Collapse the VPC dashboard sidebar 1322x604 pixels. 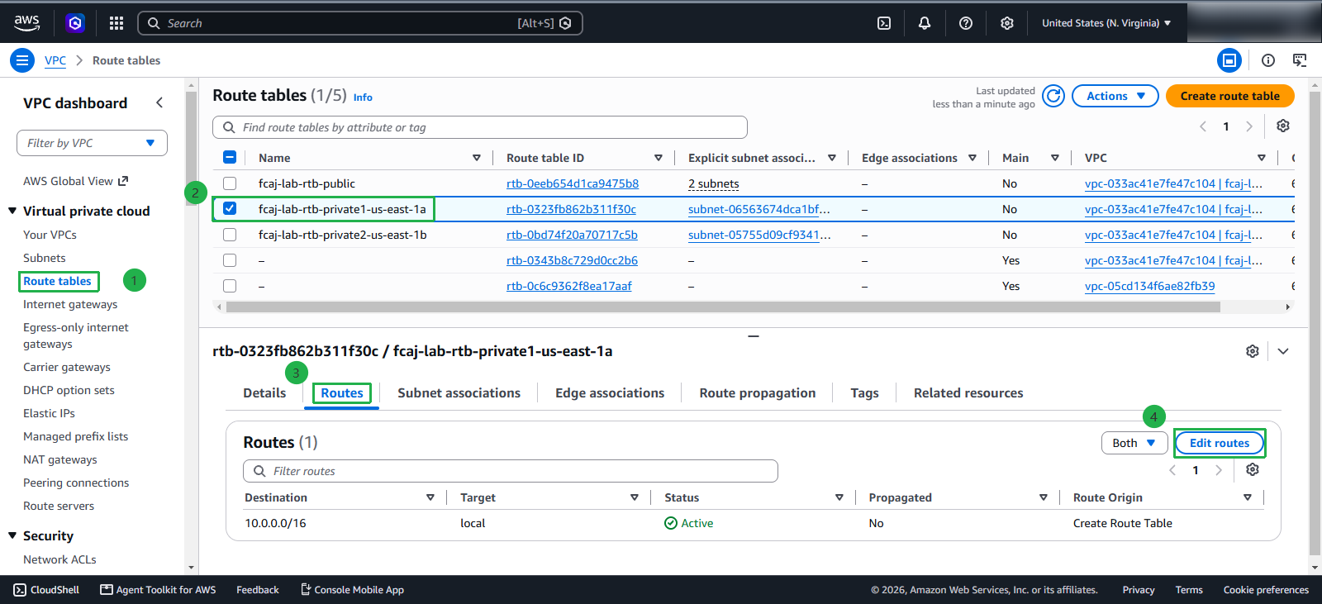click(159, 102)
